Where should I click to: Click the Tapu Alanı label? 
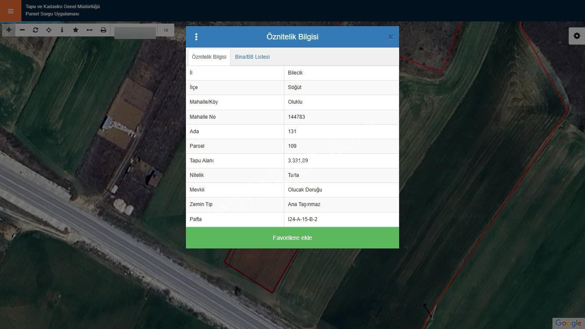point(202,161)
